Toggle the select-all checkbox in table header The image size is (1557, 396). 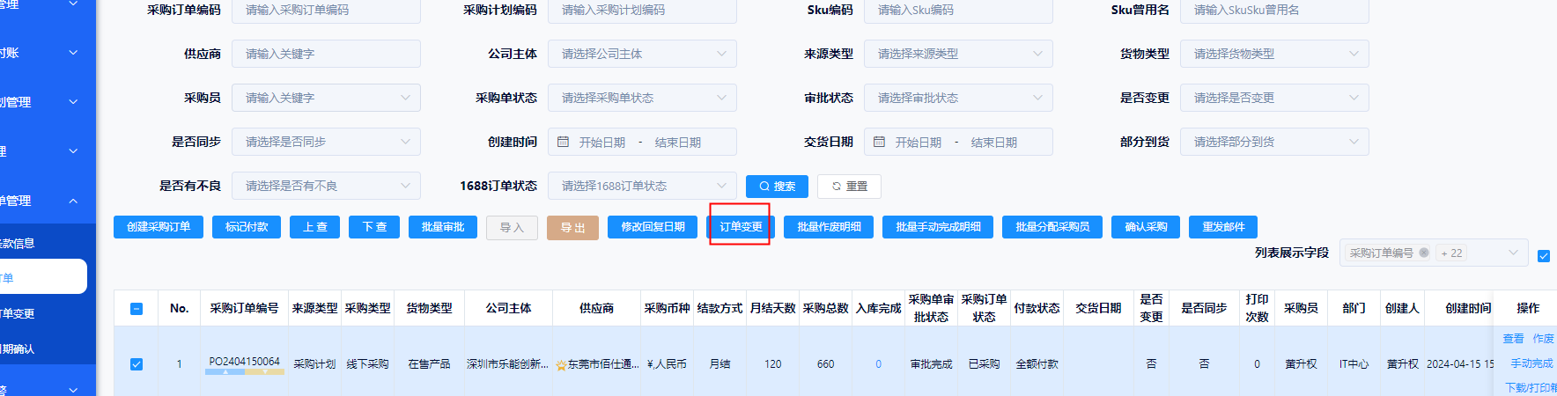pos(137,309)
